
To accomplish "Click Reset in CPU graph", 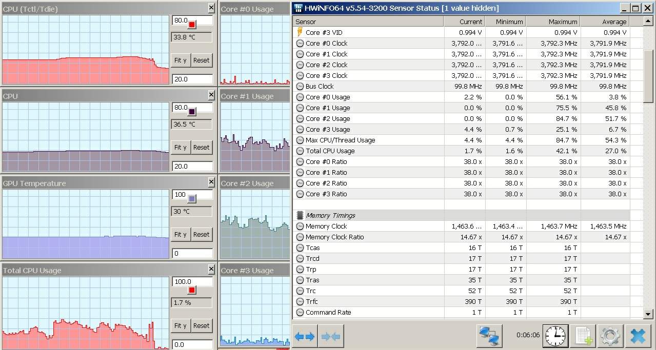I will click(x=202, y=148).
